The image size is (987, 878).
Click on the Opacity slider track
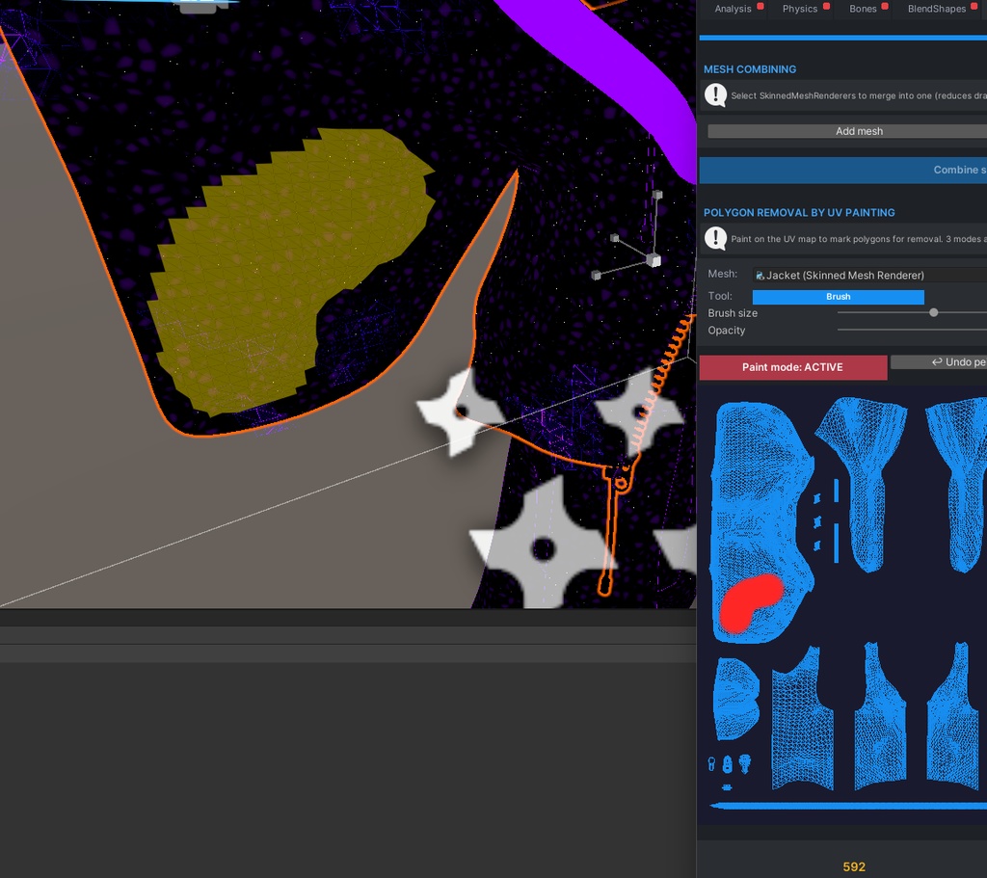click(x=912, y=330)
